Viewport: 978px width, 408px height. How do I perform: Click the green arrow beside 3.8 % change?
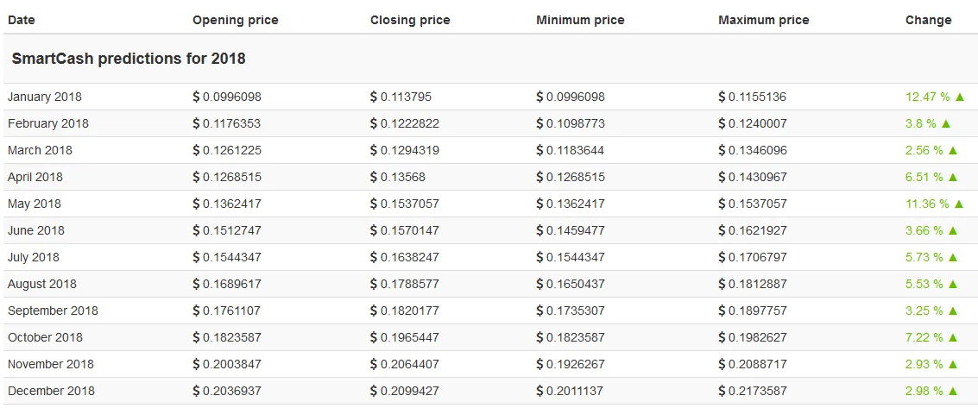945,123
